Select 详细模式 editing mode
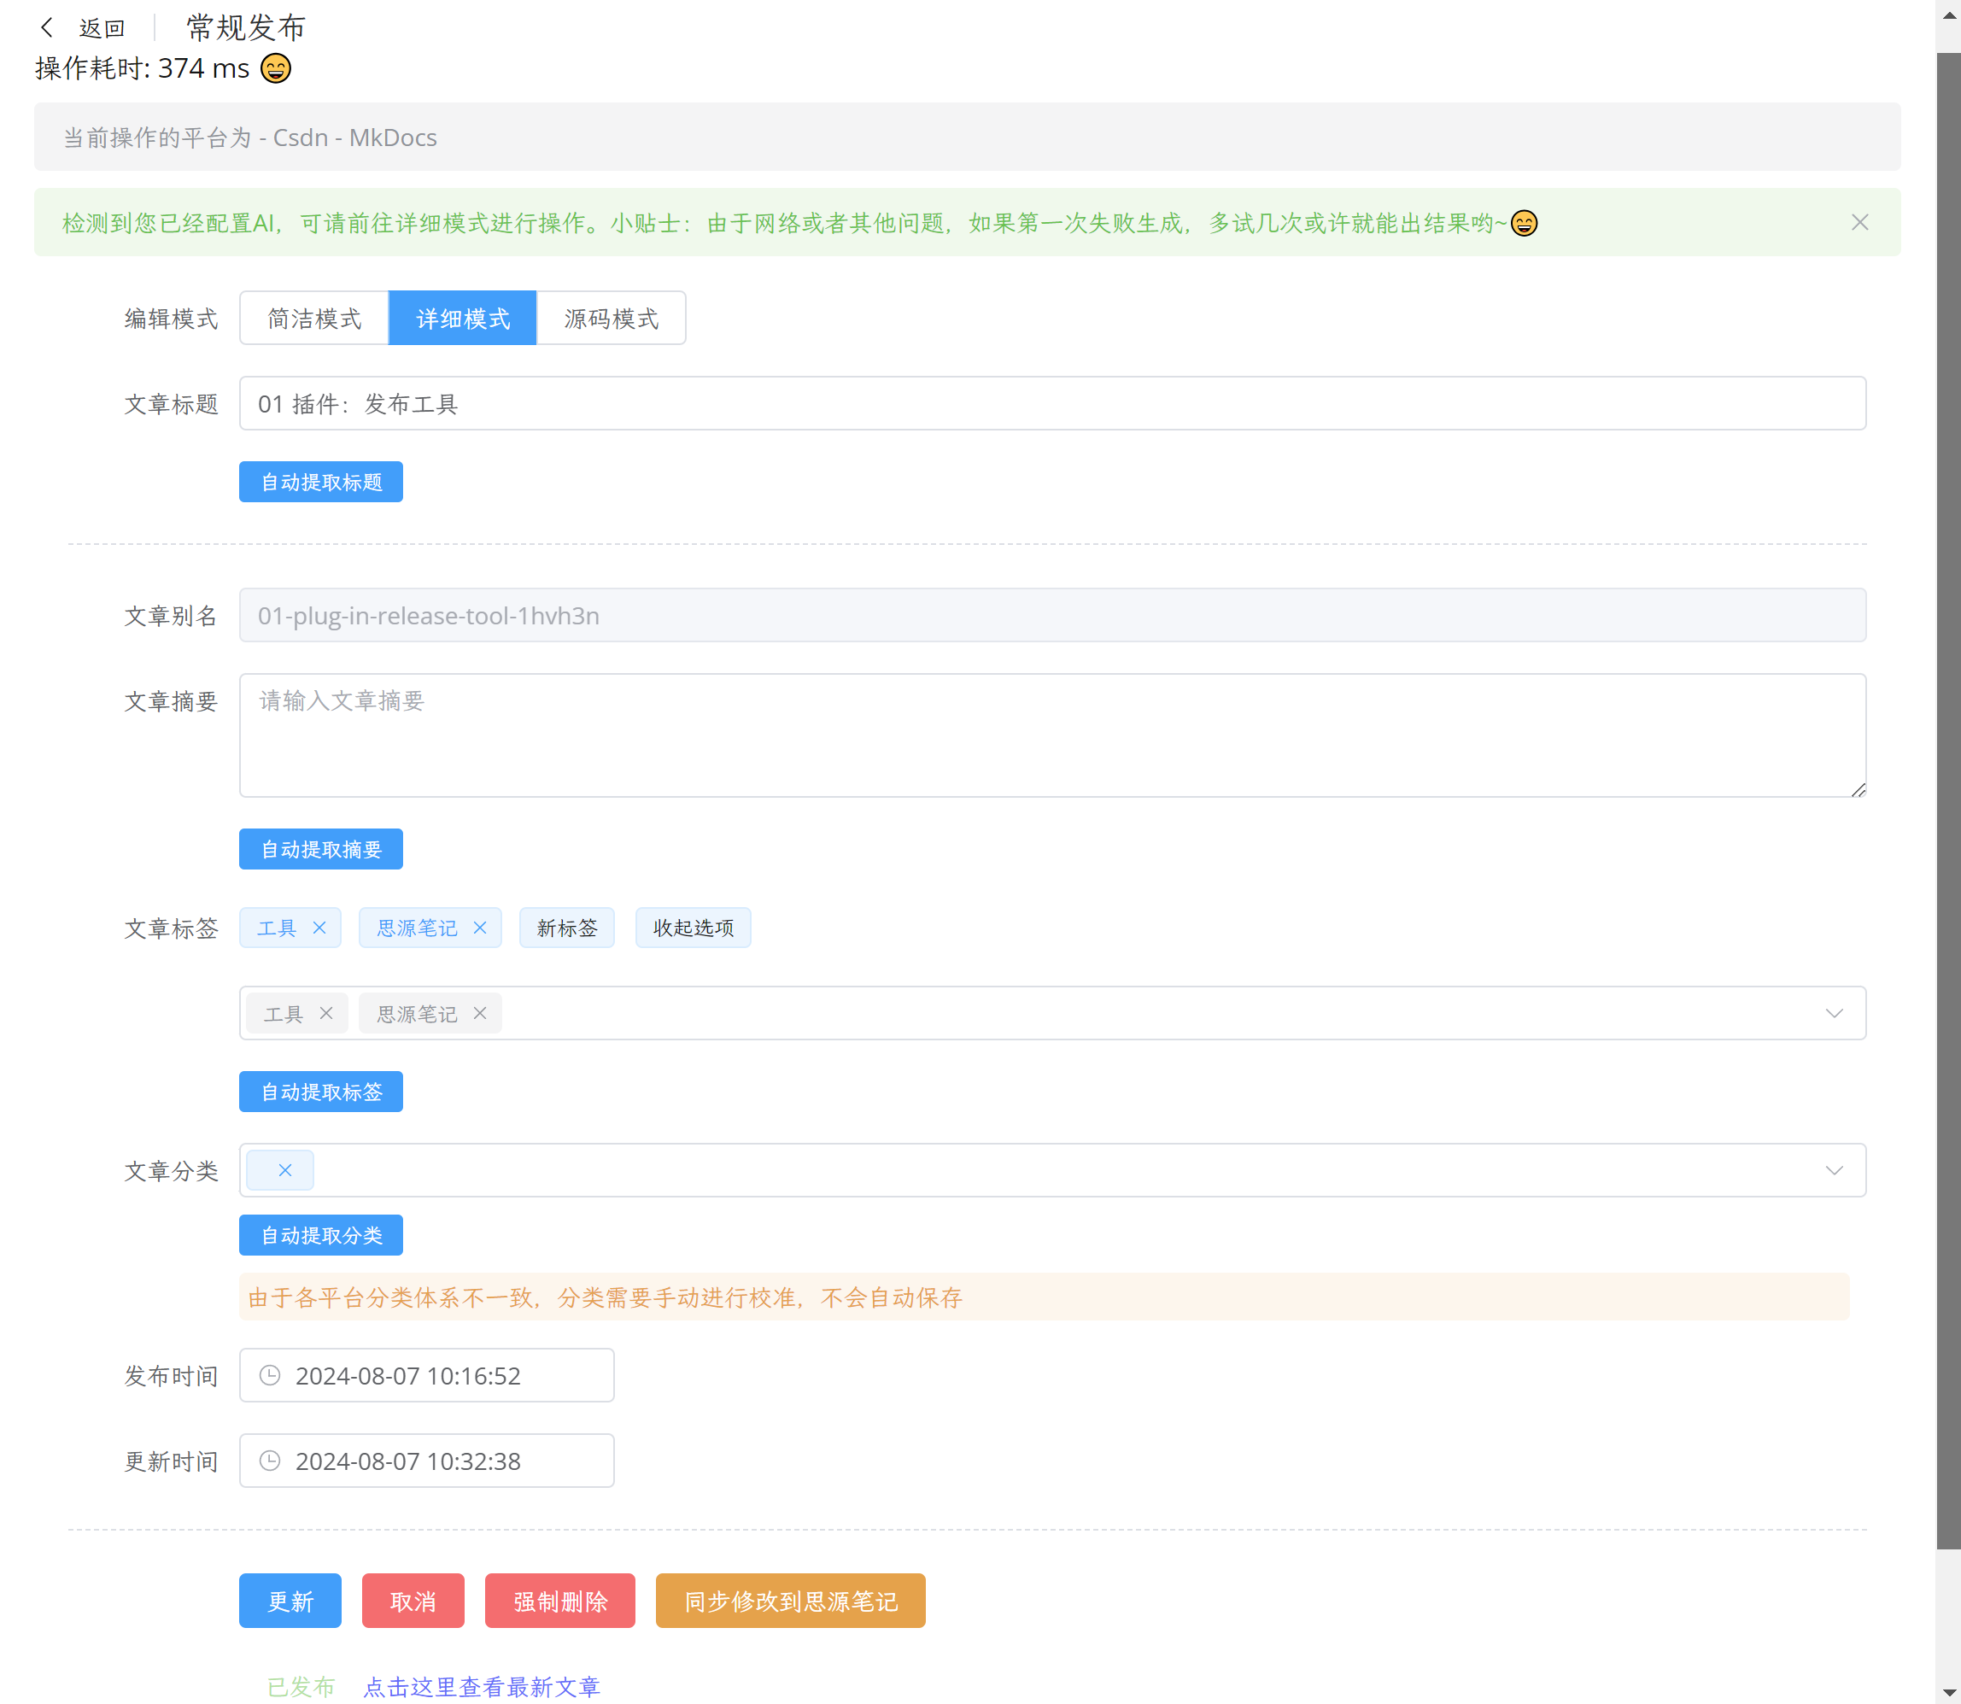The width and height of the screenshot is (1961, 1704). point(463,319)
